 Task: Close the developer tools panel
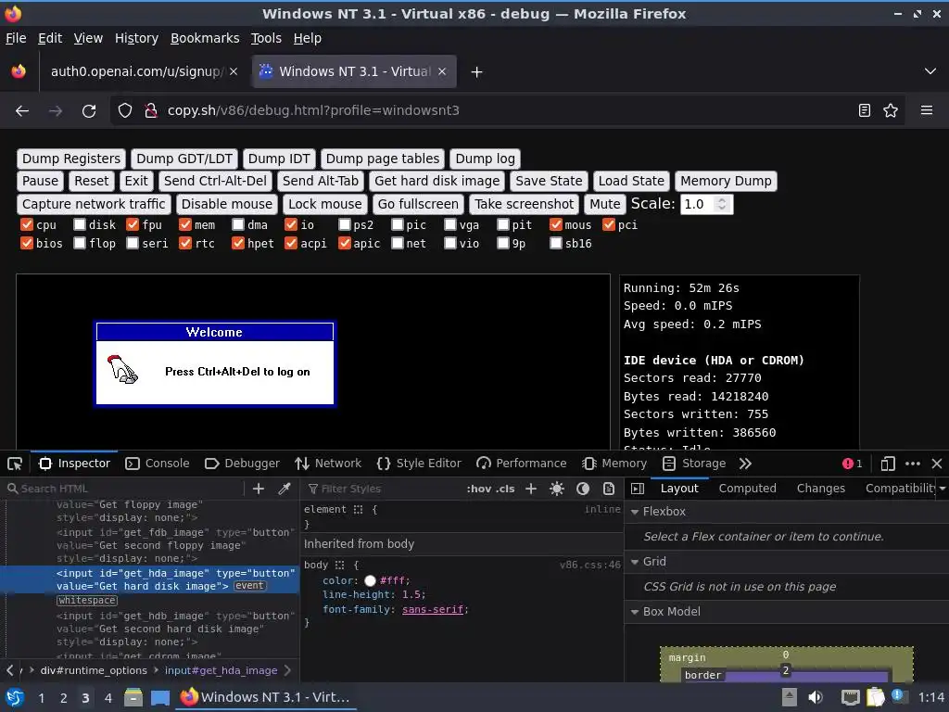tap(937, 464)
